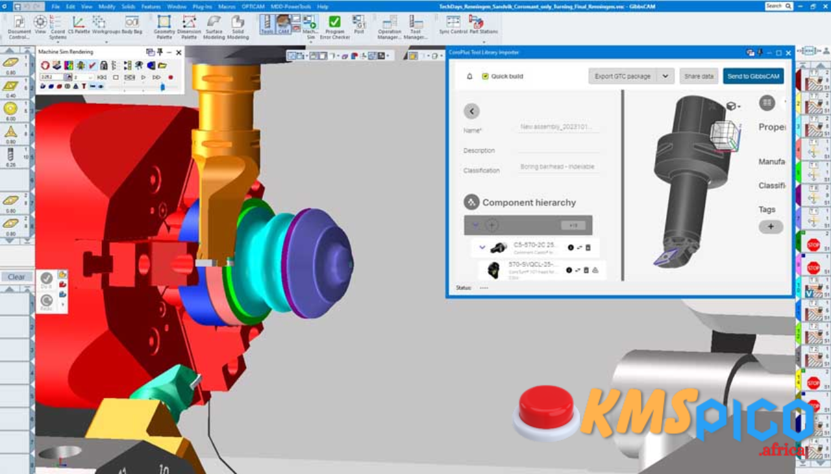
Task: Open the Plug-Ins menu
Action: pyautogui.click(x=203, y=6)
